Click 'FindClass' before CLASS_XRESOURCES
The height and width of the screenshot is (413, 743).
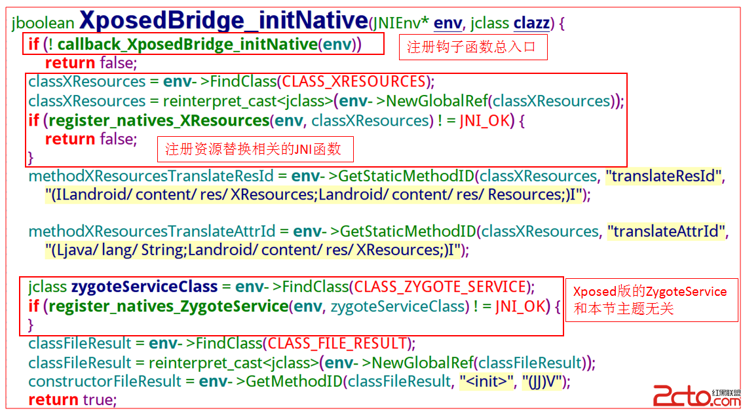(244, 81)
